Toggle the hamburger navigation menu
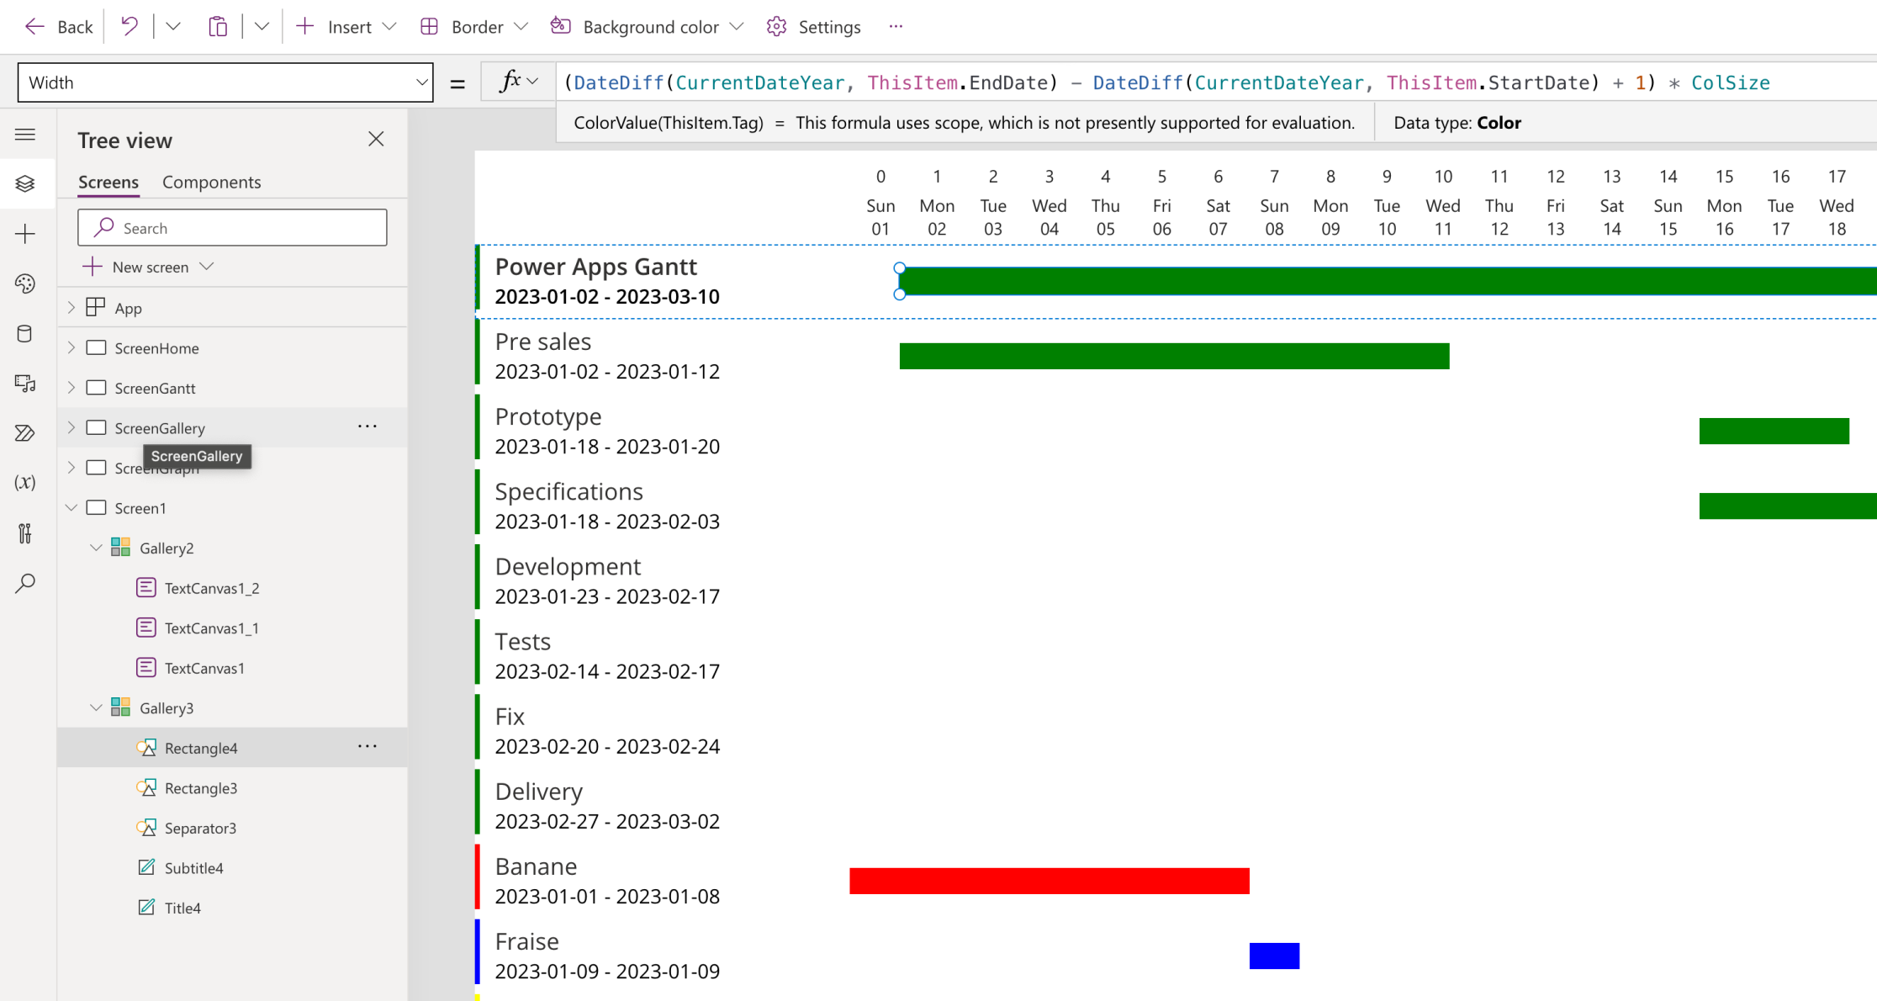 point(25,135)
